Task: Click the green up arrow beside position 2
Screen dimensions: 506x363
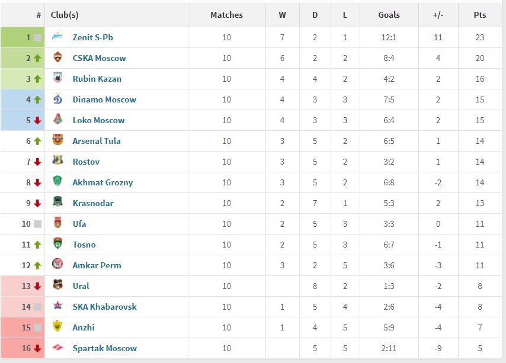Action: click(x=37, y=58)
